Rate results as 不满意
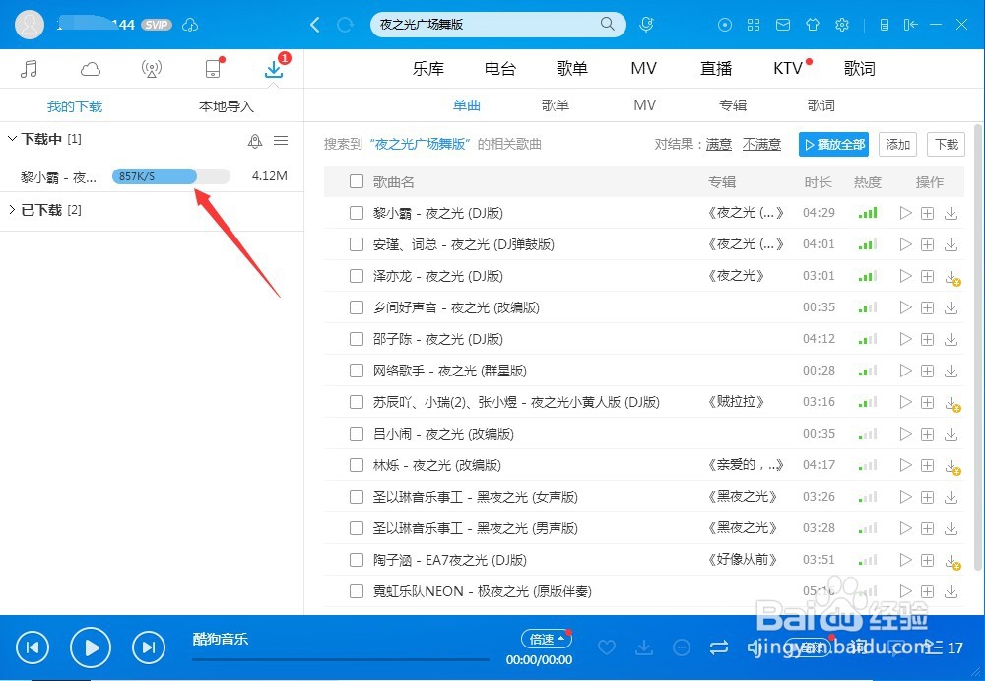The width and height of the screenshot is (985, 681). pos(761,145)
